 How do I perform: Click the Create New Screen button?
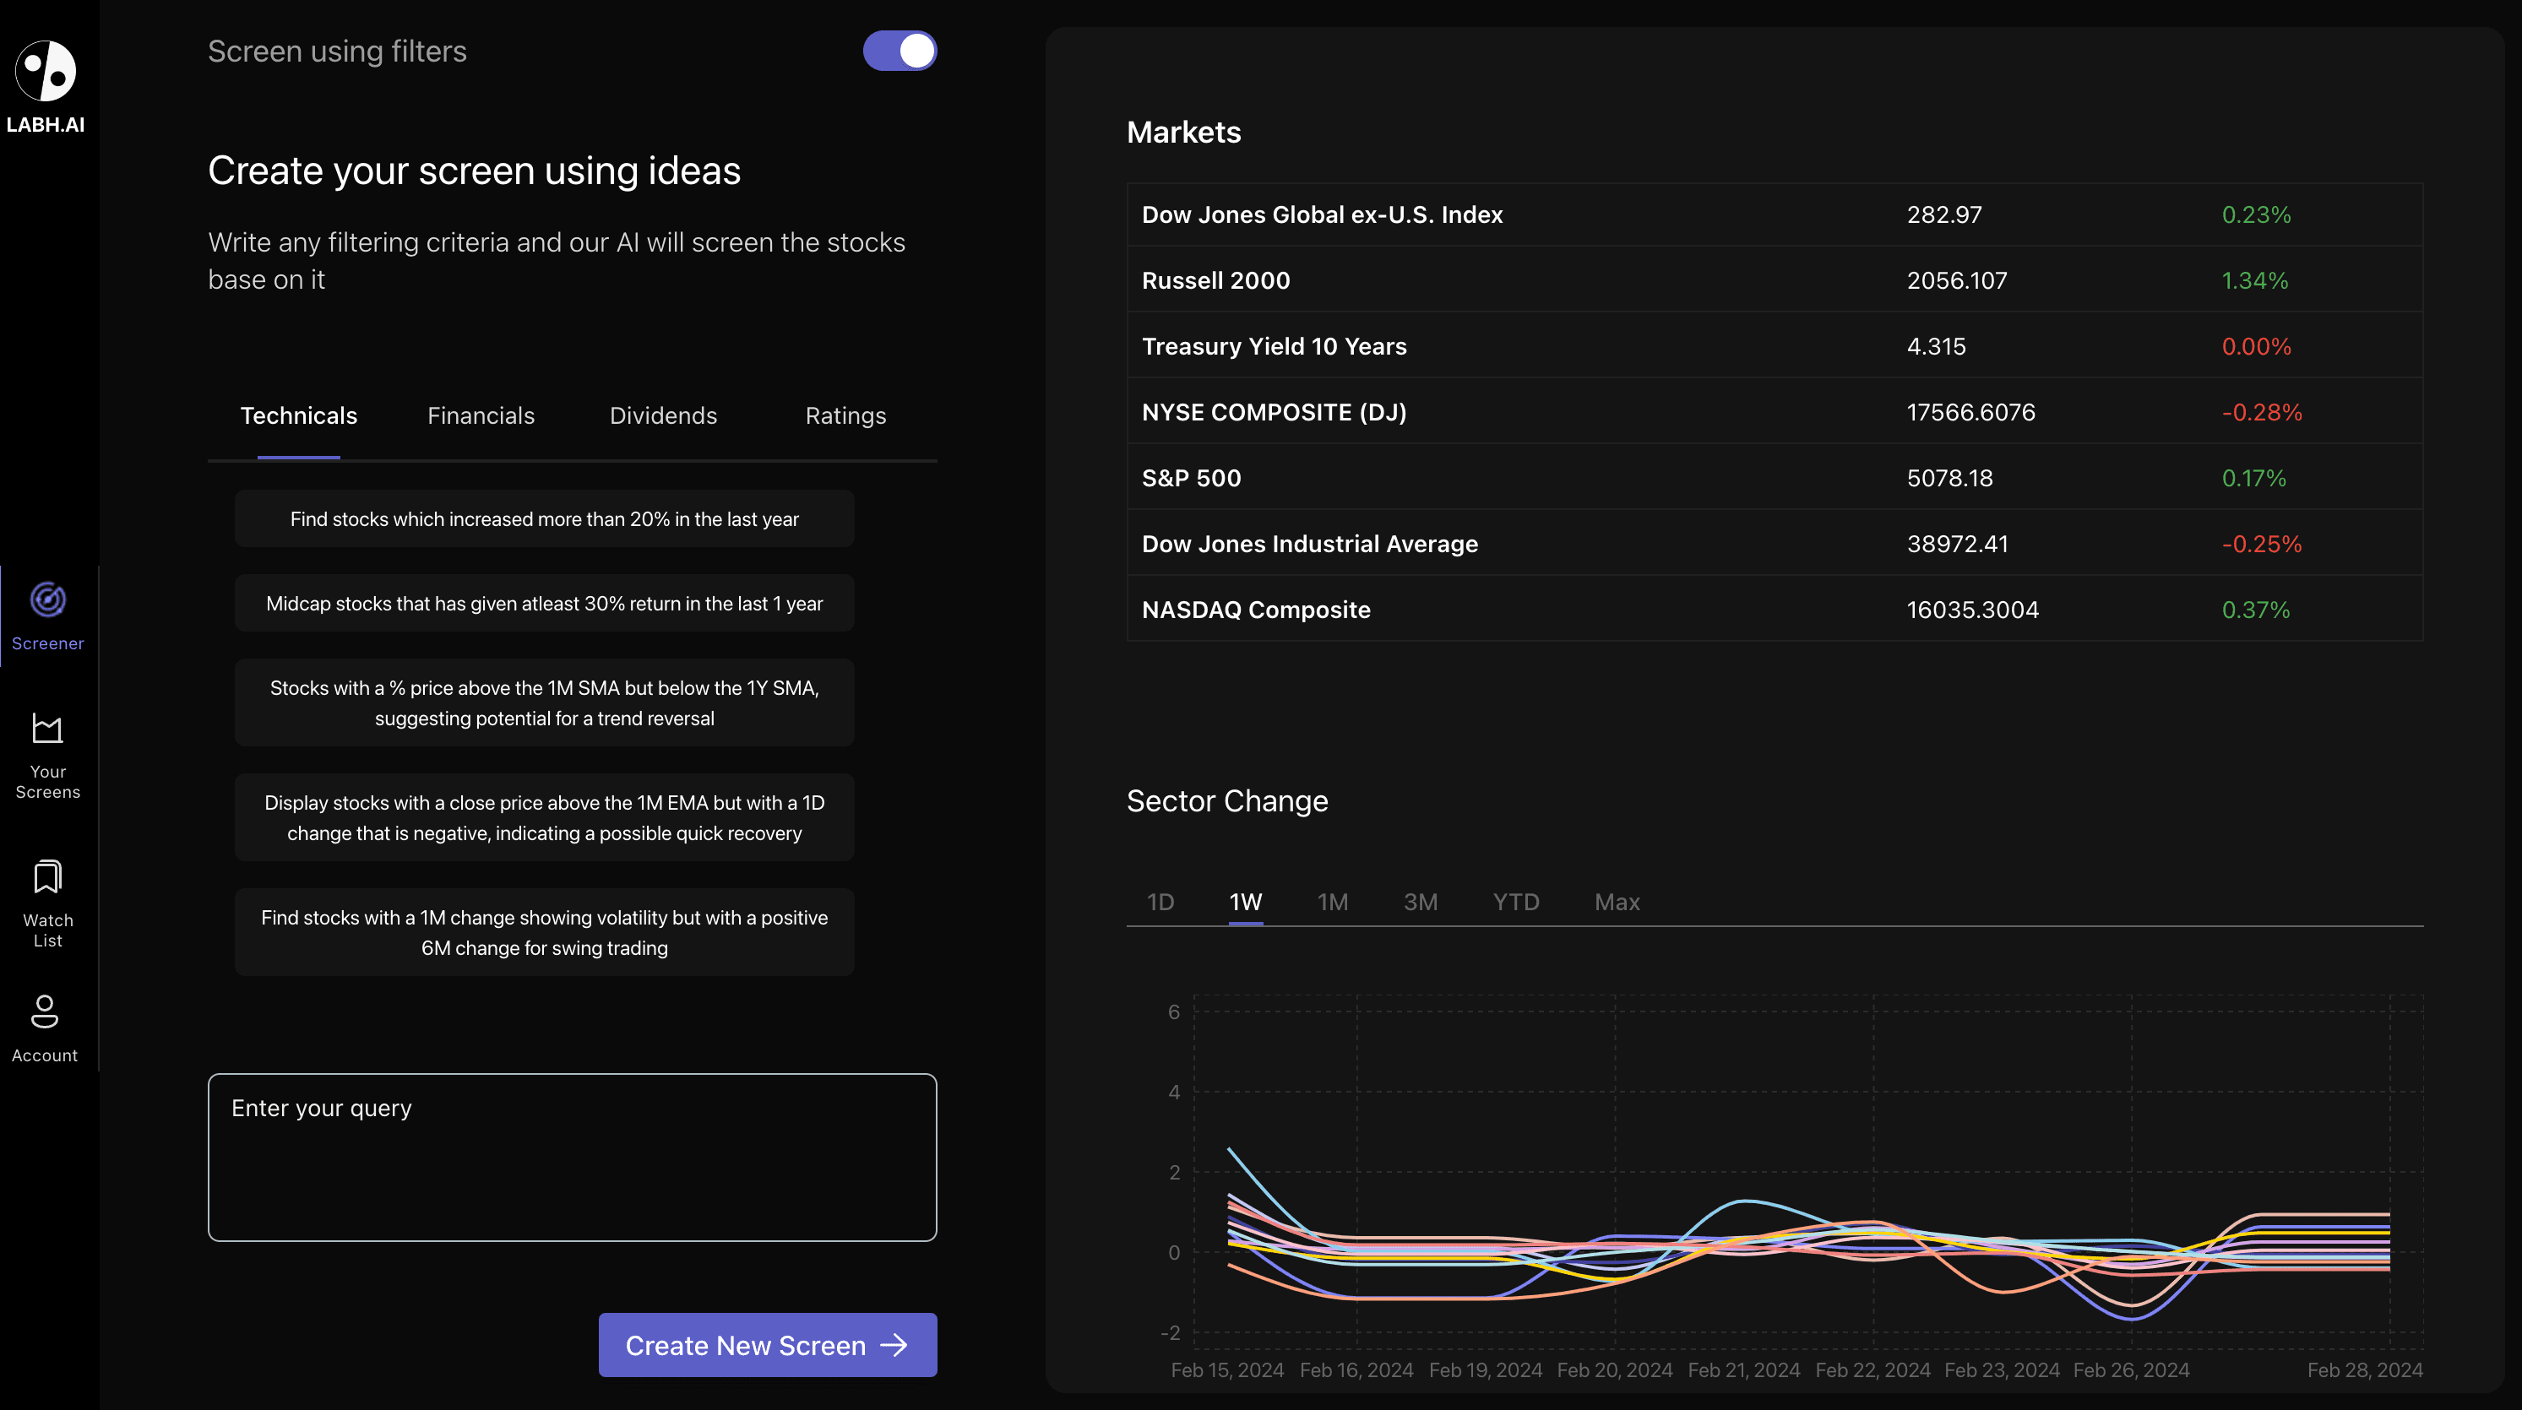click(x=768, y=1346)
